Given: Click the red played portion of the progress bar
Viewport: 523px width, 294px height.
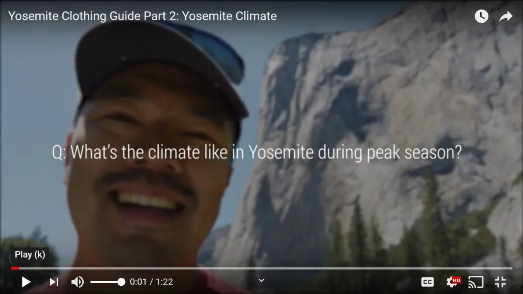Looking at the screenshot, I should (x=15, y=268).
